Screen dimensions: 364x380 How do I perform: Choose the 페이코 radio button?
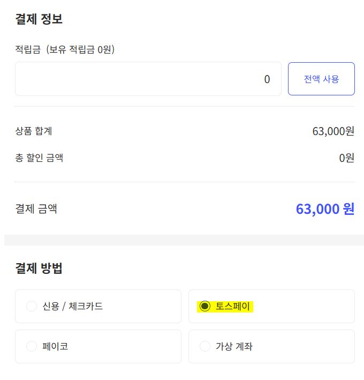[32, 346]
